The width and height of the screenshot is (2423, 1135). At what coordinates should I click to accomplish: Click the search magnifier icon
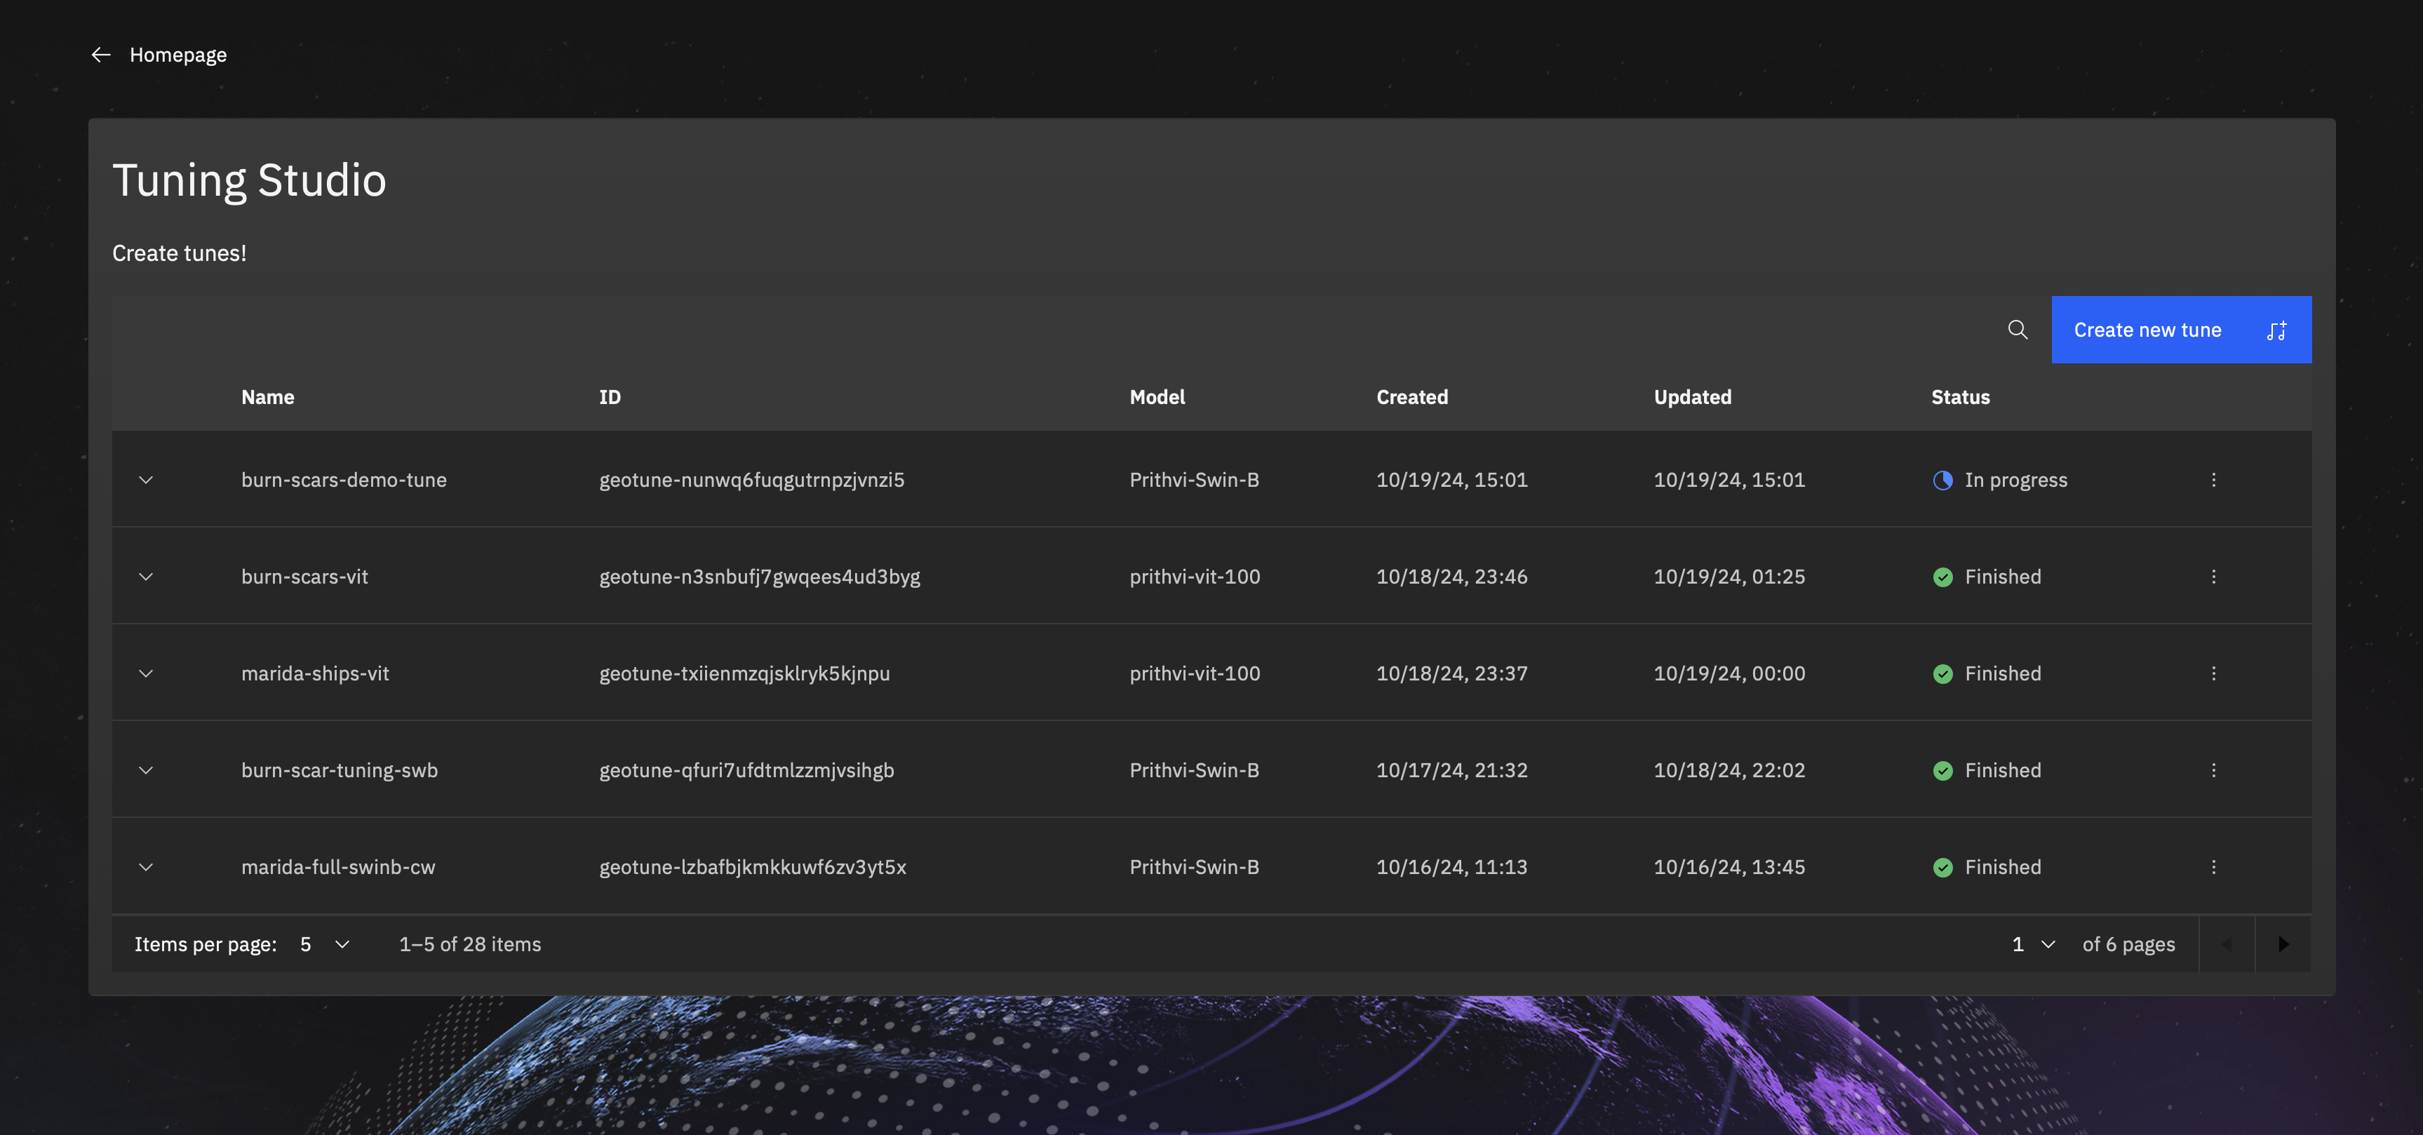tap(2017, 330)
